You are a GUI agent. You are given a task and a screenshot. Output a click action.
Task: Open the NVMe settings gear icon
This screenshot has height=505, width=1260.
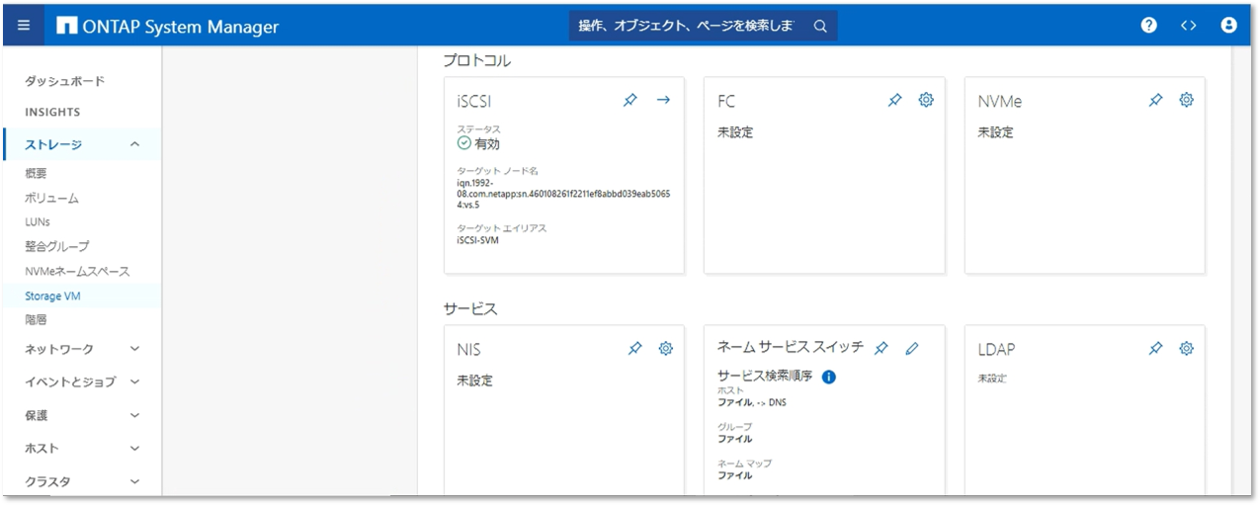click(1187, 100)
